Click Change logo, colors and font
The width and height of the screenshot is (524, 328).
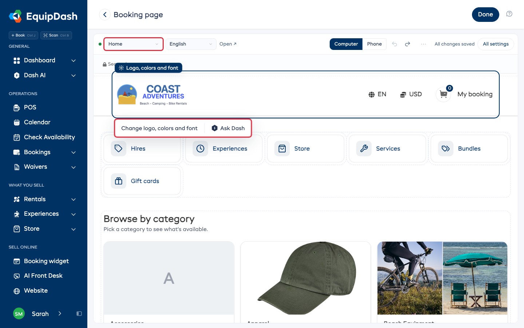(x=159, y=128)
